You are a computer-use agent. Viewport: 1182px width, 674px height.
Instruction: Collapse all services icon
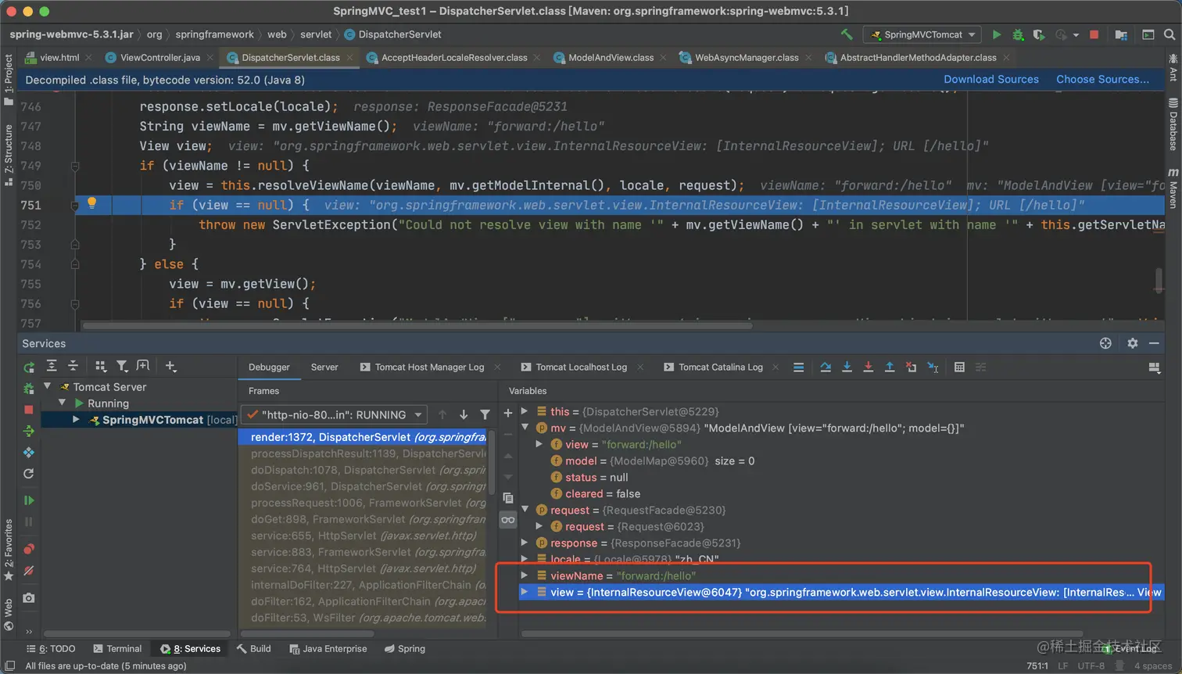(73, 366)
